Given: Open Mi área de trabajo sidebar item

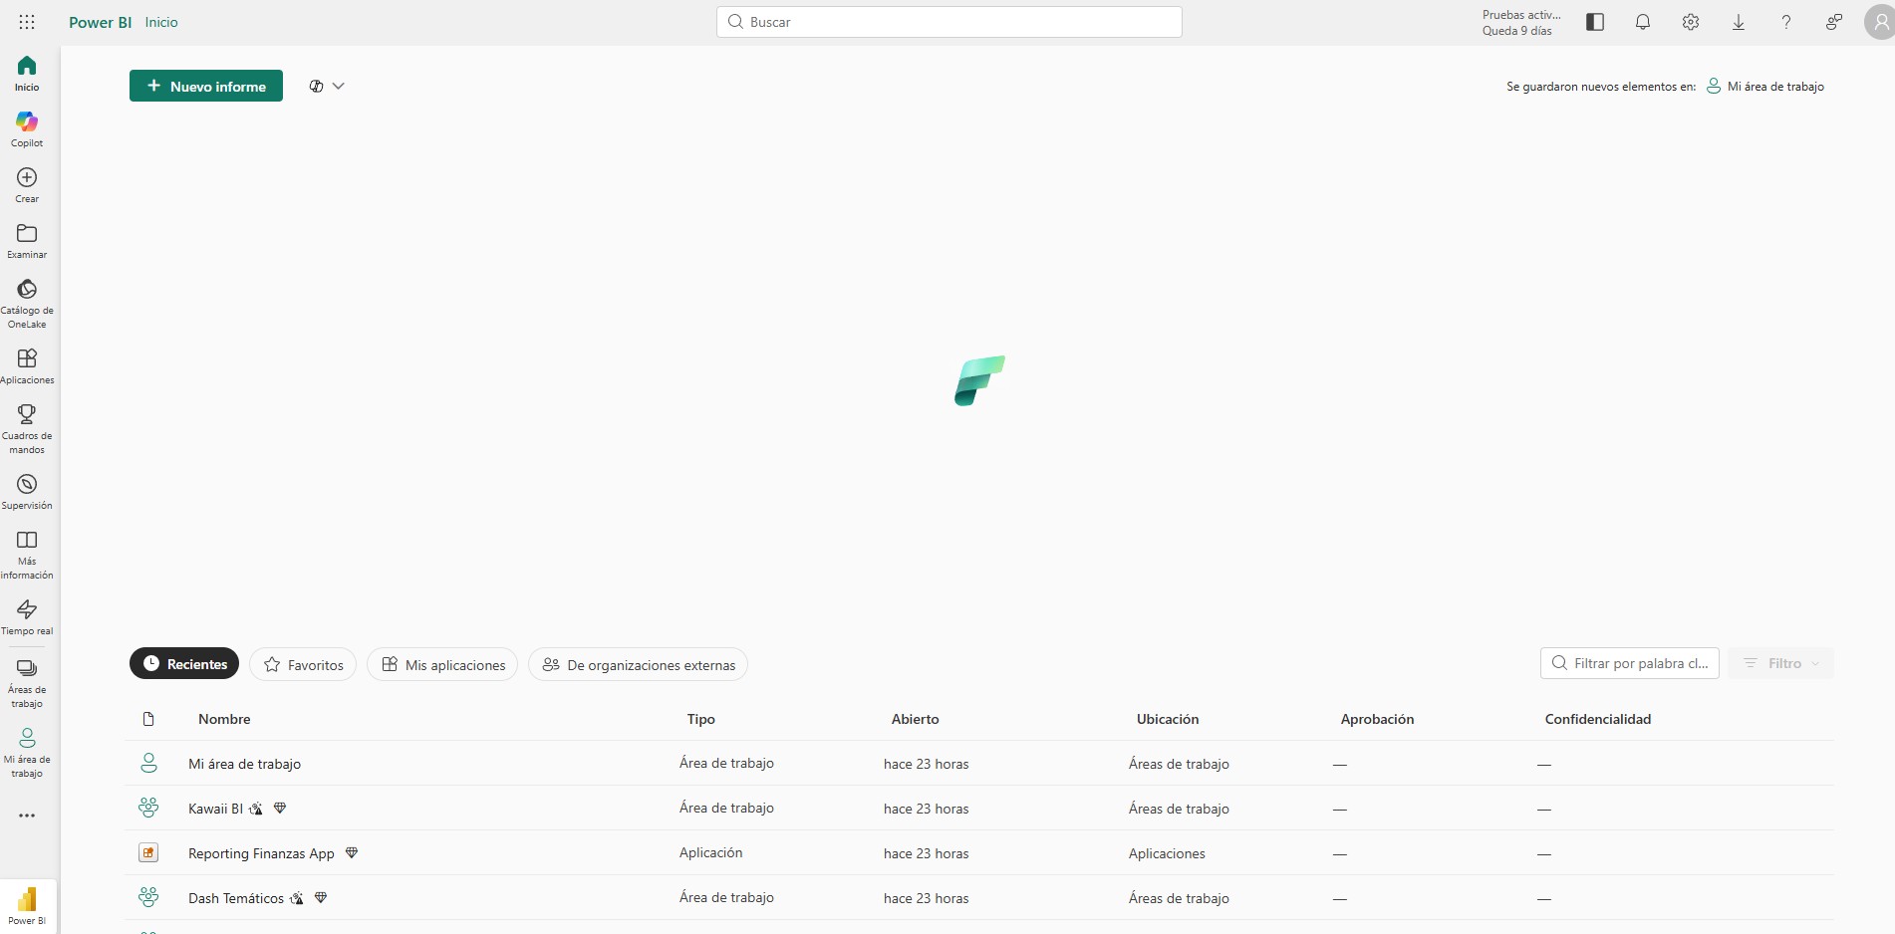Looking at the screenshot, I should coord(27,753).
